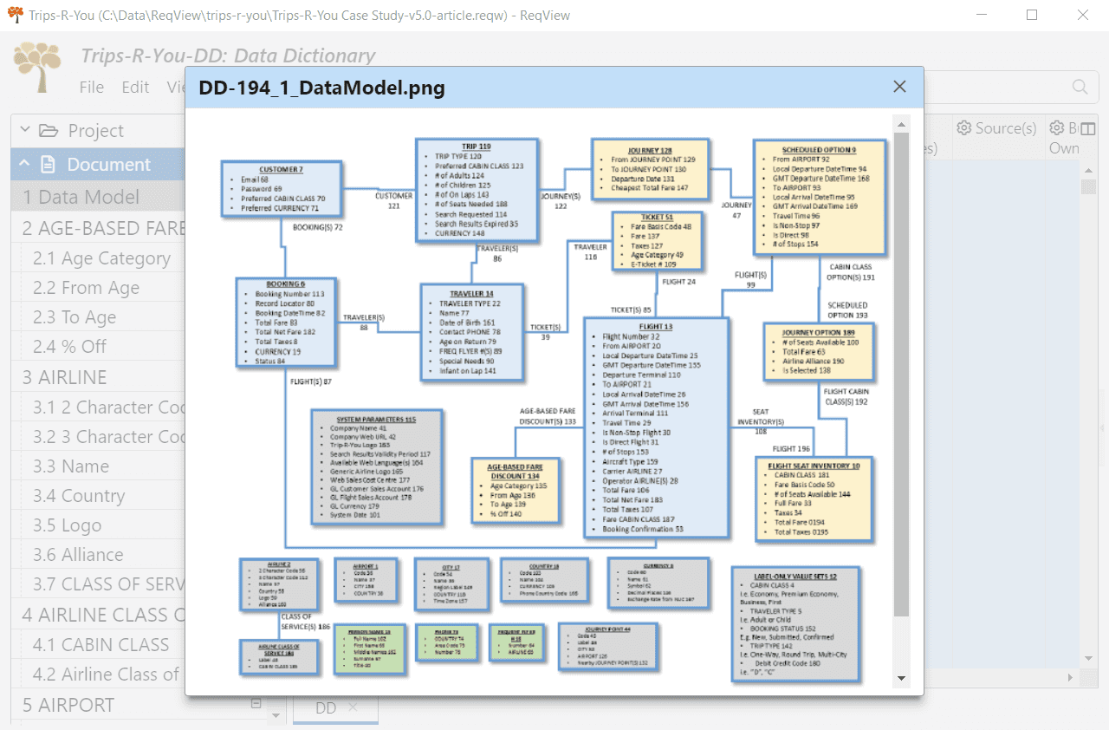
Task: Click the SYSTEM PARAMETERS 115 box
Action: [x=377, y=467]
